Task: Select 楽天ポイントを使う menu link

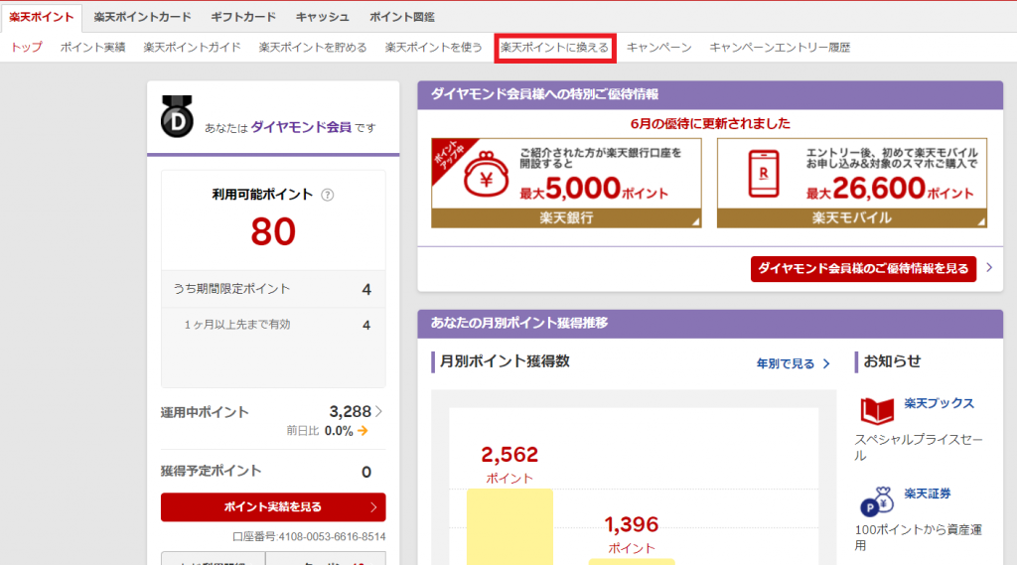Action: pyautogui.click(x=433, y=48)
